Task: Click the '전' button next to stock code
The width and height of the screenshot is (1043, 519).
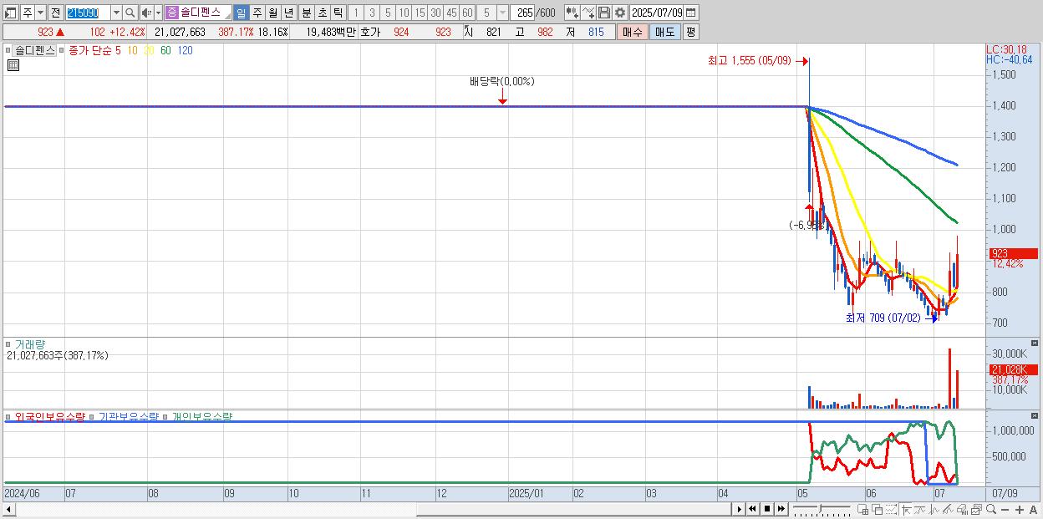Action: [55, 13]
